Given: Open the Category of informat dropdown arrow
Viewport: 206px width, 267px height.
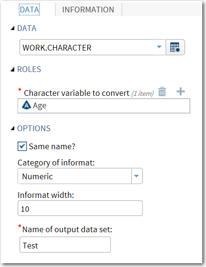Looking at the screenshot, I should pos(137,176).
